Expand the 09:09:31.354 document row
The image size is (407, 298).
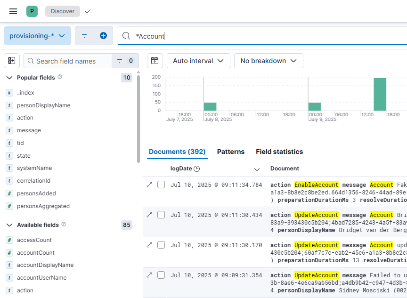149,275
